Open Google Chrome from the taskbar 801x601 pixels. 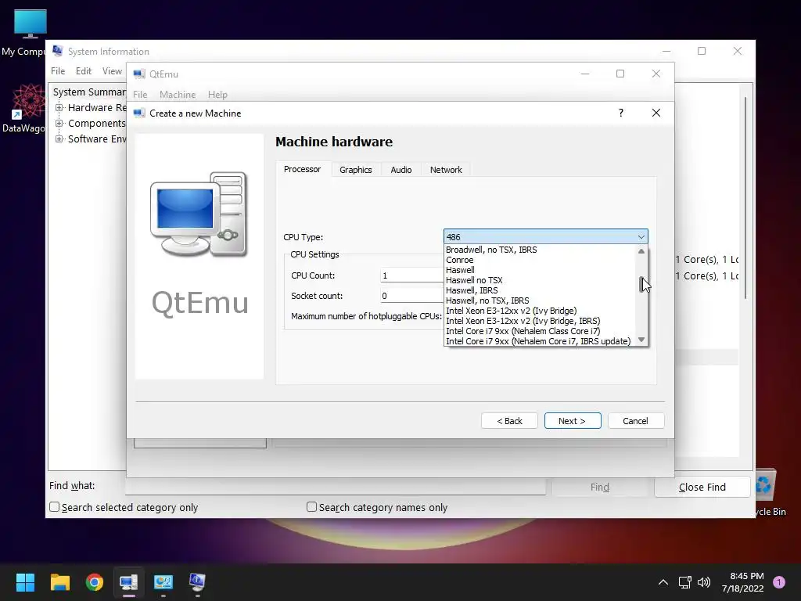95,582
